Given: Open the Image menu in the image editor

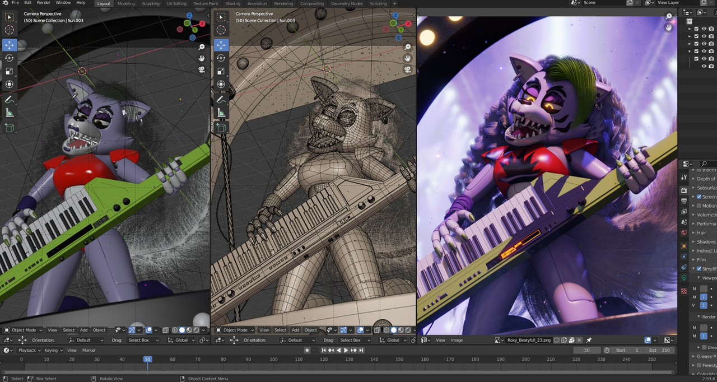Looking at the screenshot, I should (457, 340).
